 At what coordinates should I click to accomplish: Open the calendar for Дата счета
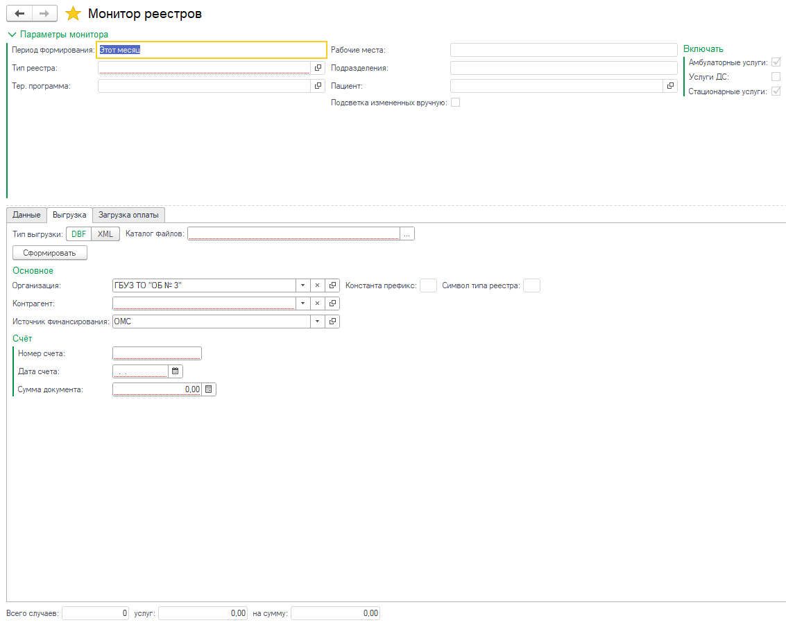176,371
